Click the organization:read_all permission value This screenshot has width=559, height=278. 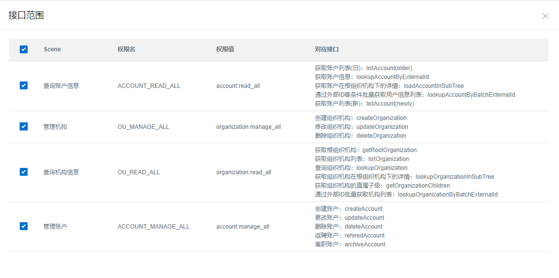pyautogui.click(x=244, y=172)
